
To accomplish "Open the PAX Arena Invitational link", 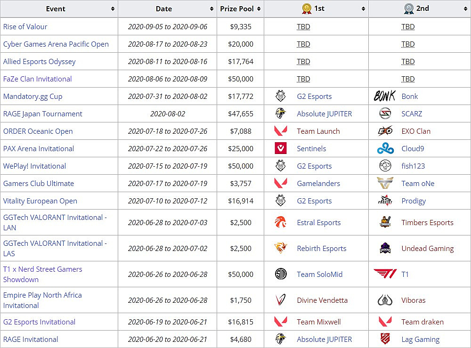I will [x=39, y=148].
